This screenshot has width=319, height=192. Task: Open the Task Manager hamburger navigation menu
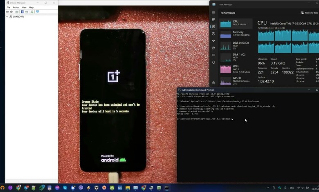(x=213, y=13)
